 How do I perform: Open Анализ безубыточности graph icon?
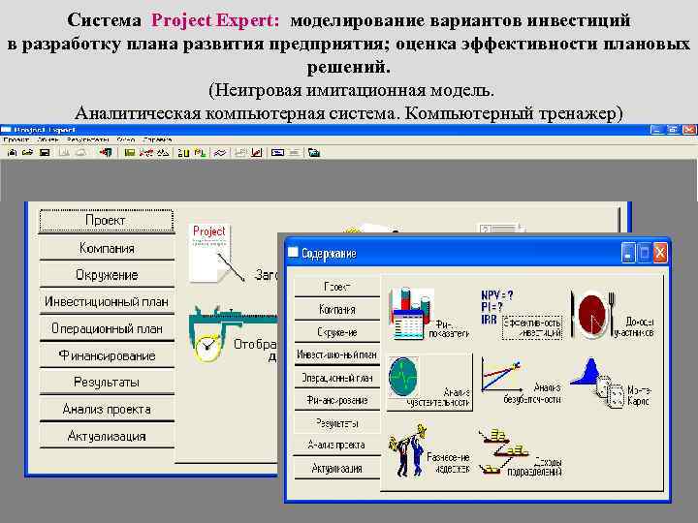(521, 383)
